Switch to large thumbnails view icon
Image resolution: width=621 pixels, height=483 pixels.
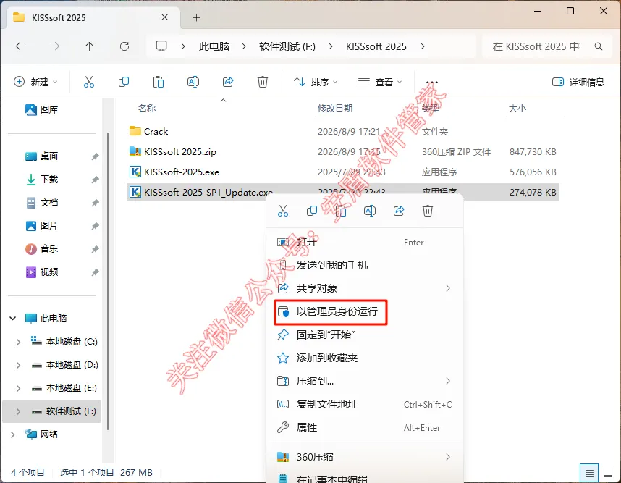[608, 473]
